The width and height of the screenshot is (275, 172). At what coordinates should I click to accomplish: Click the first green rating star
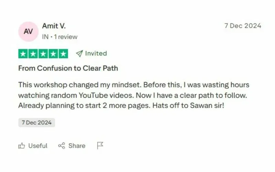23,54
